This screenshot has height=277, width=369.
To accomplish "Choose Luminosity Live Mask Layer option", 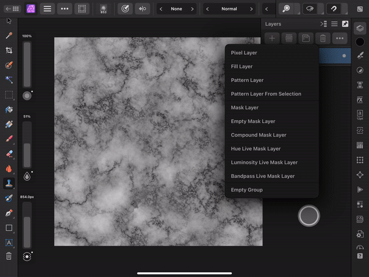I will pyautogui.click(x=272, y=163).
